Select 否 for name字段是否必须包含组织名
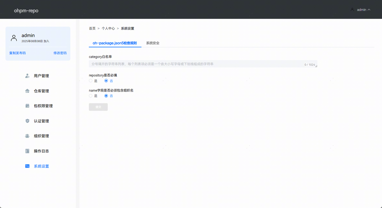The height and width of the screenshot is (208, 382). (x=106, y=96)
